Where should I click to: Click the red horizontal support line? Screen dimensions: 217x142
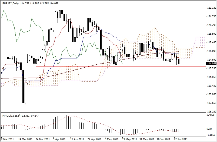[121, 67]
